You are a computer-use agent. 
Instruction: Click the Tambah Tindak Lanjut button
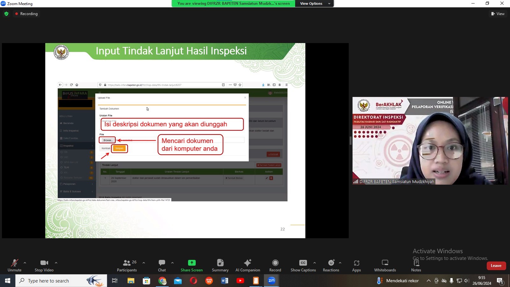click(269, 165)
